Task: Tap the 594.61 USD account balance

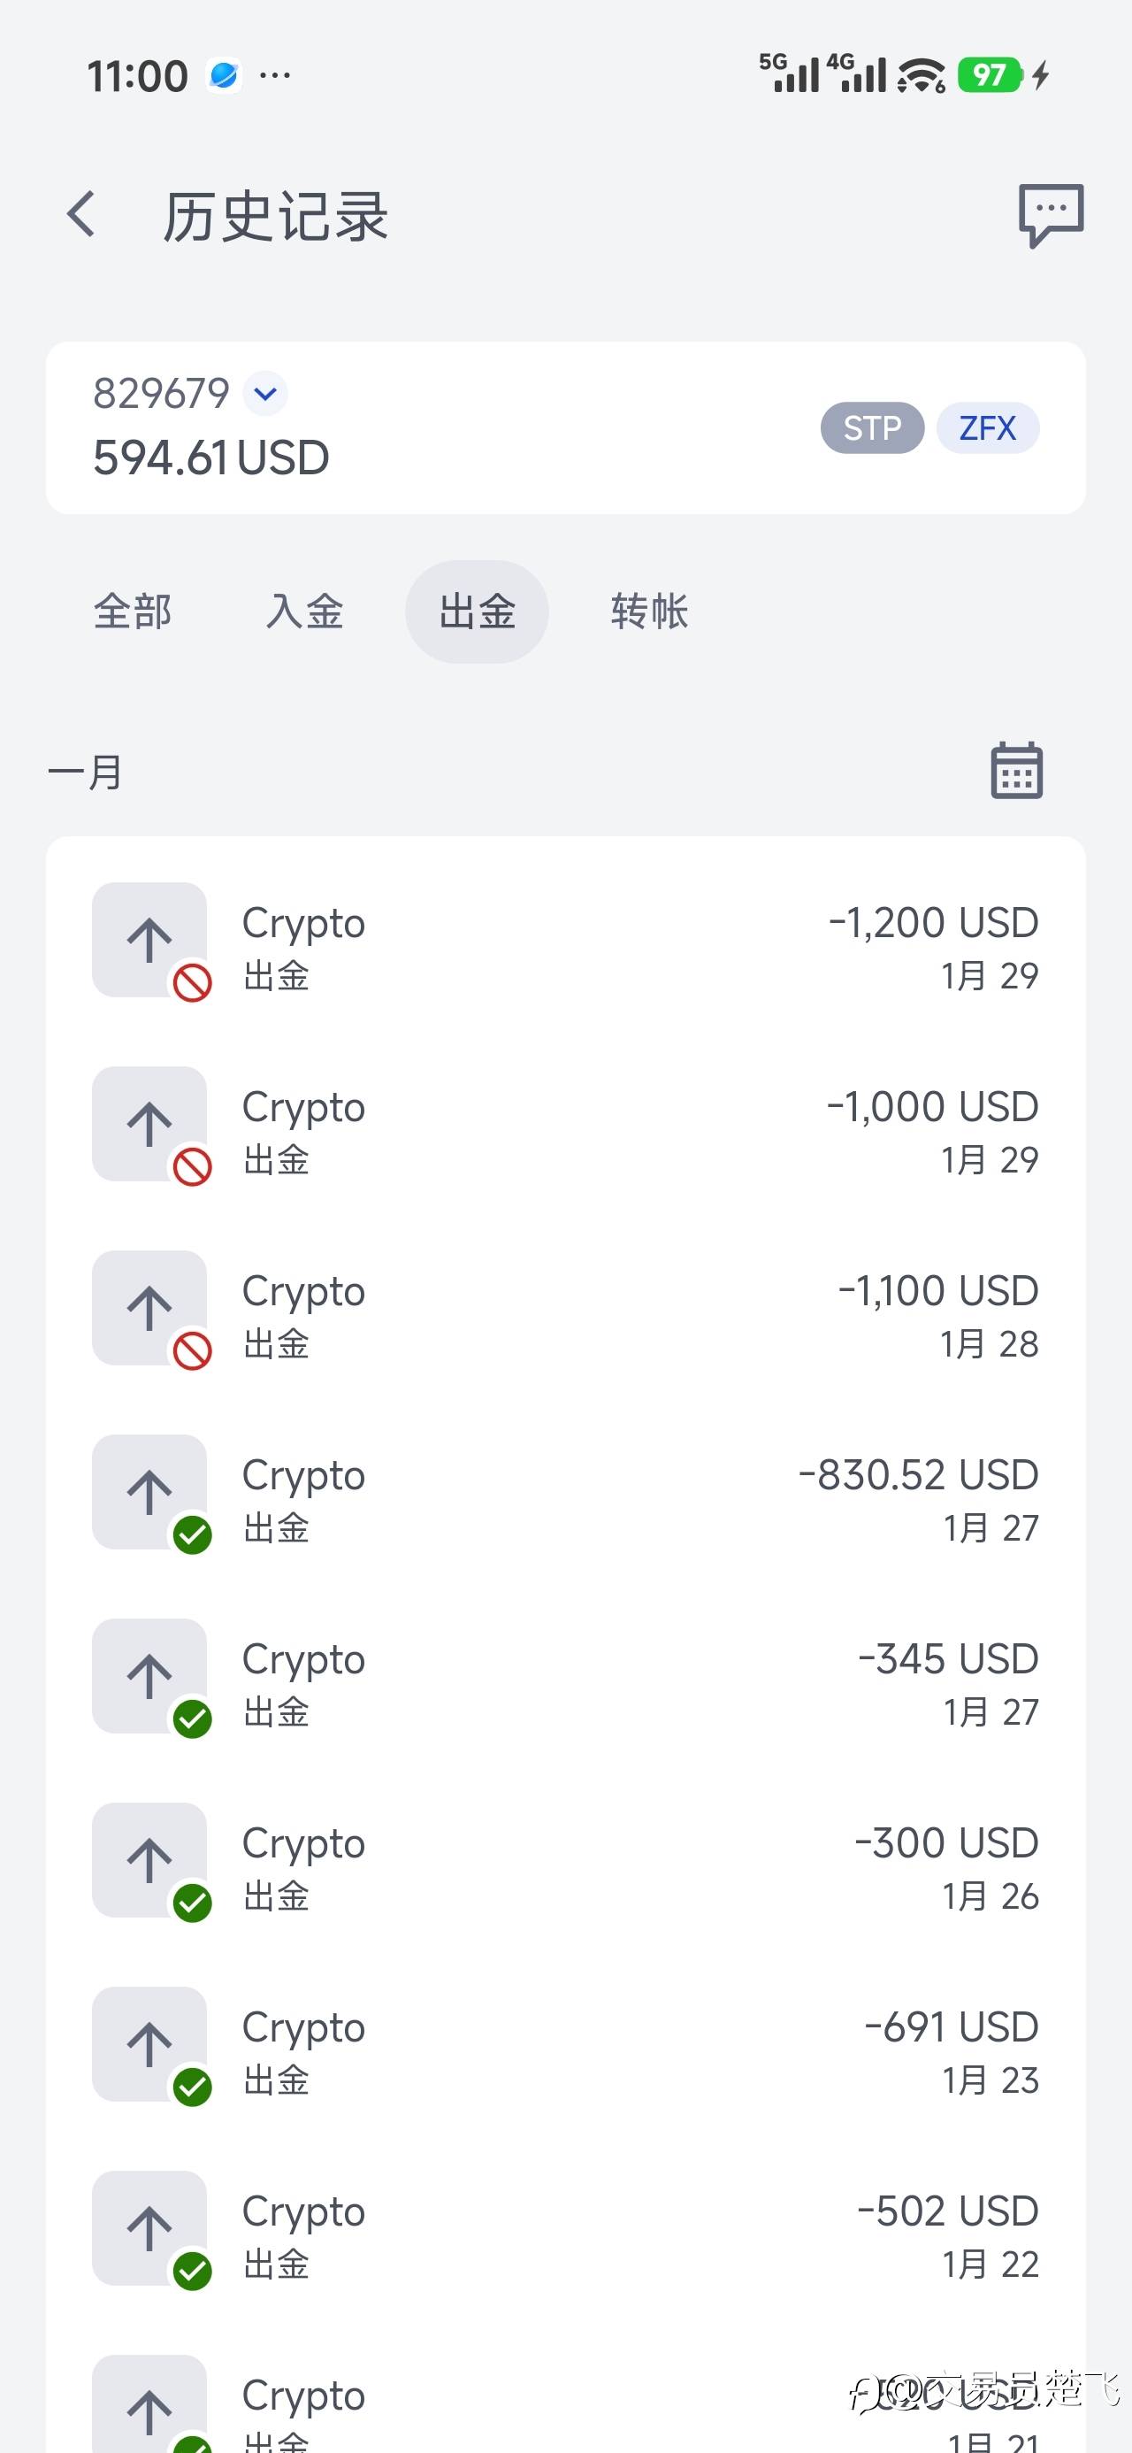Action: (211, 458)
